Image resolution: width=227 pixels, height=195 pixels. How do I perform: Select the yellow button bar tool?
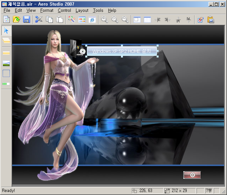(6, 53)
